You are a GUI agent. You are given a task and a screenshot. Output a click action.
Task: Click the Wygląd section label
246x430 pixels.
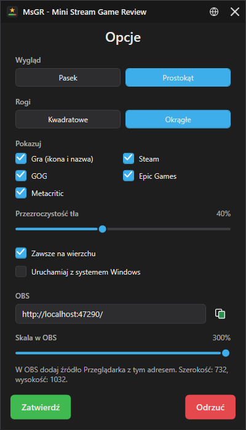click(x=28, y=60)
